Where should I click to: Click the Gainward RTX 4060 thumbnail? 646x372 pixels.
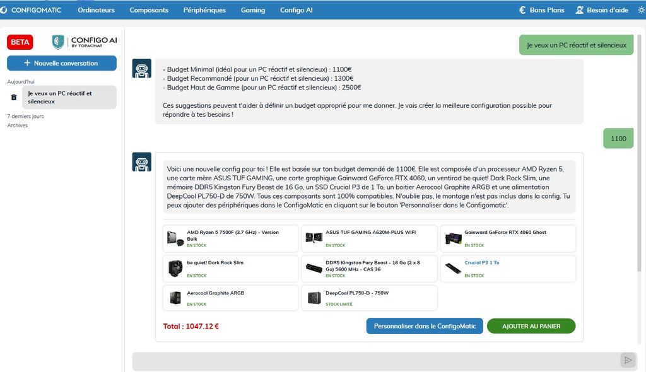coord(453,238)
